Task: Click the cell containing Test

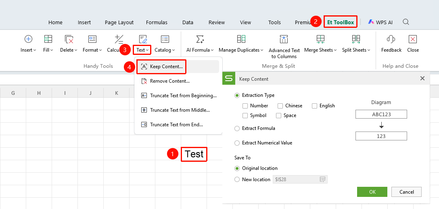Action: (x=194, y=154)
